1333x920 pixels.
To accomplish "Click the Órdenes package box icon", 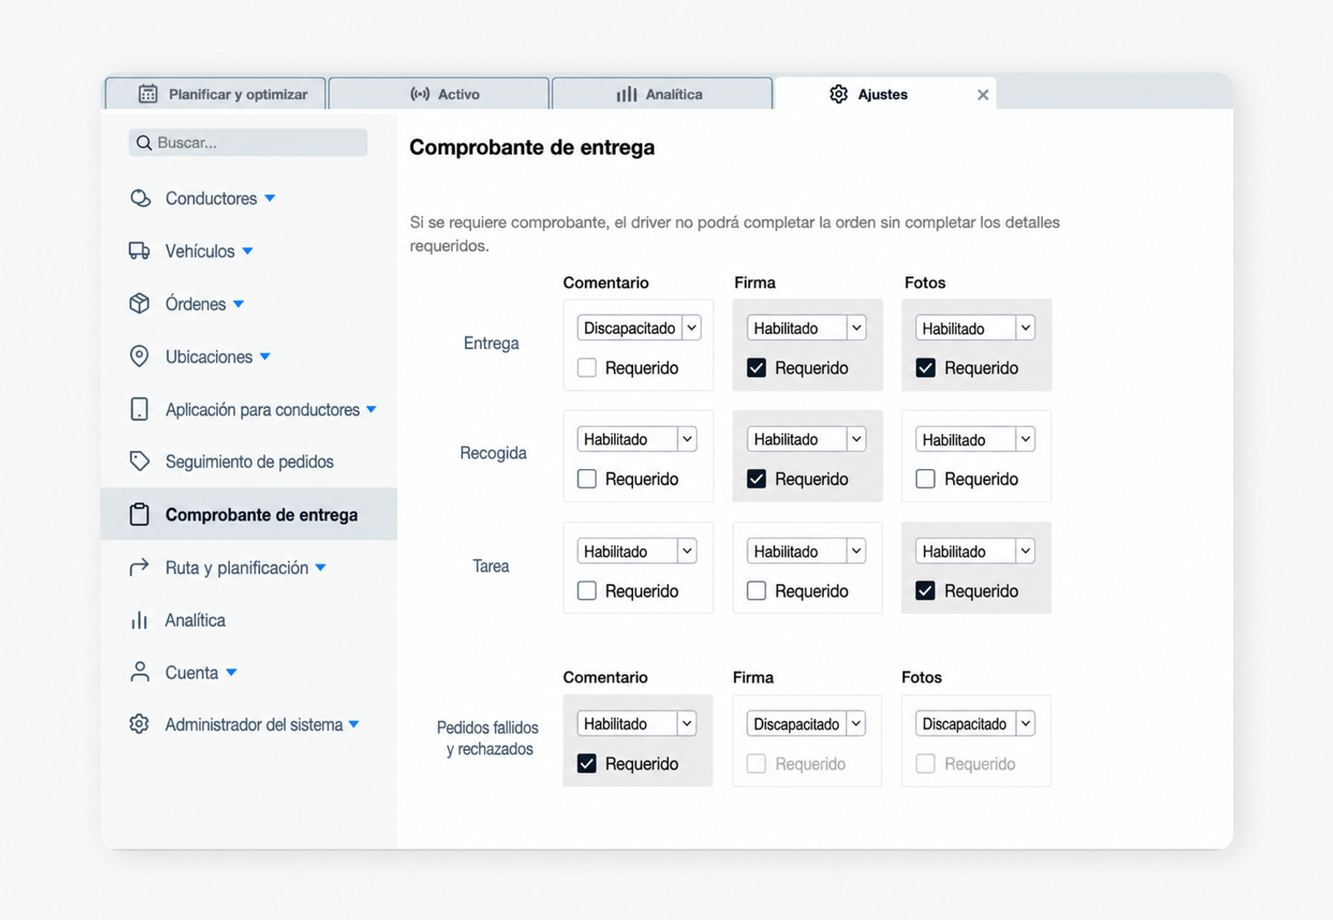I will [x=139, y=303].
